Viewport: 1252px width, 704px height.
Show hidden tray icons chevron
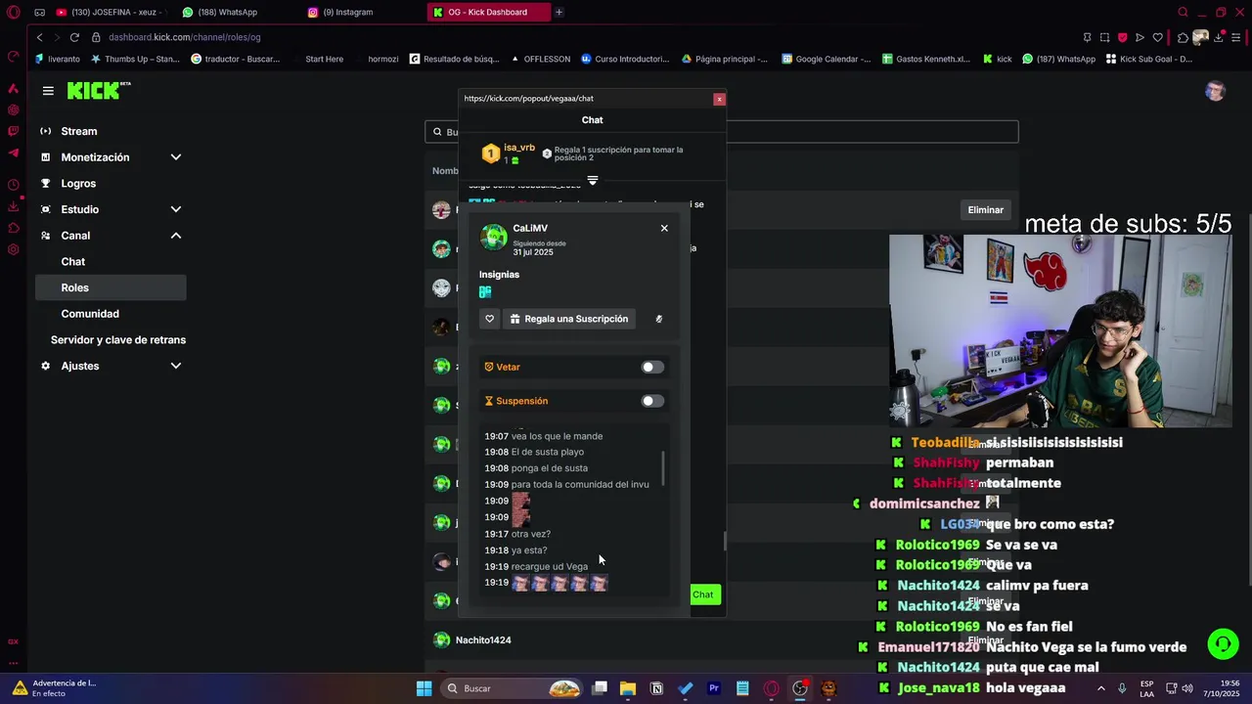1100,688
